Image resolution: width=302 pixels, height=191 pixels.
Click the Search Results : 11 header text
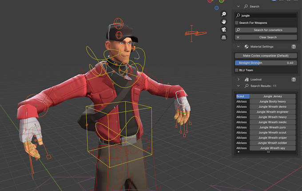(263, 86)
